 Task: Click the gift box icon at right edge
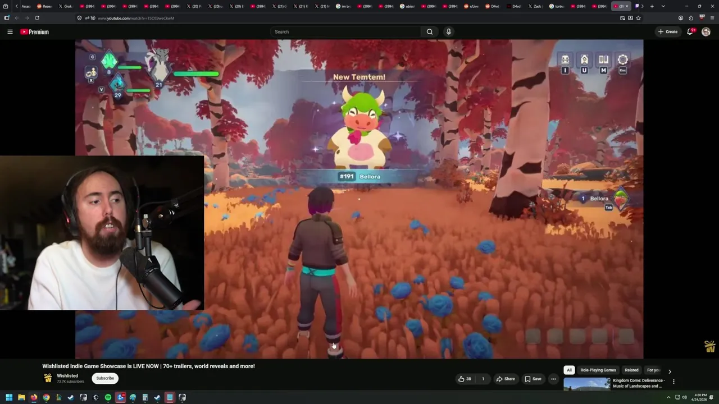[710, 346]
